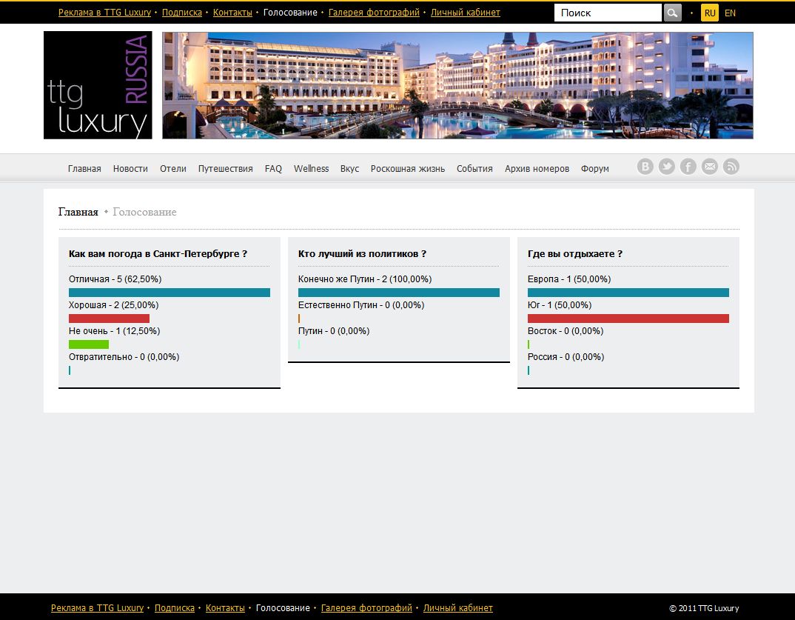This screenshot has height=620, width=795.
Task: Click footer Подписка link
Action: click(175, 608)
